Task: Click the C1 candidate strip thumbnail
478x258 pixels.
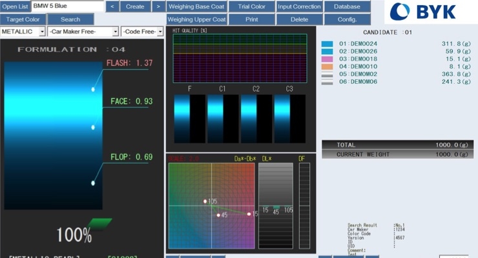Action: pyautogui.click(x=223, y=119)
